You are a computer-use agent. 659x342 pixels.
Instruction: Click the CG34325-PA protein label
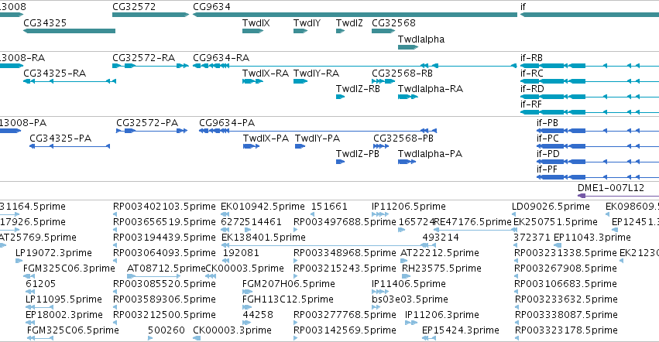click(60, 139)
